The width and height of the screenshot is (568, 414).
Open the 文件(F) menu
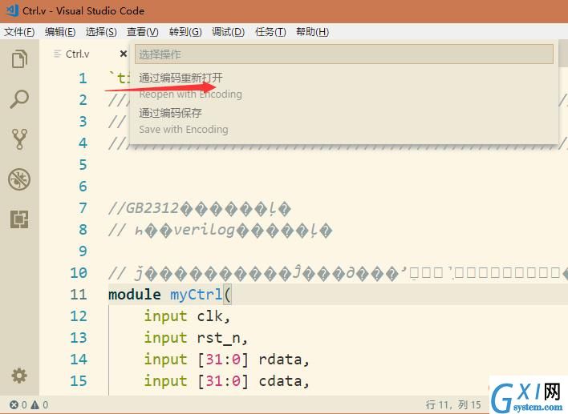pos(19,32)
